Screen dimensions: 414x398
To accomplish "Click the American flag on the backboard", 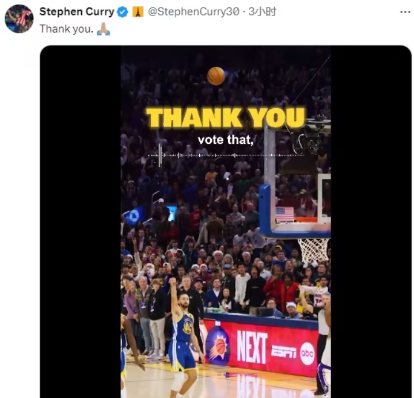I will click(x=284, y=215).
